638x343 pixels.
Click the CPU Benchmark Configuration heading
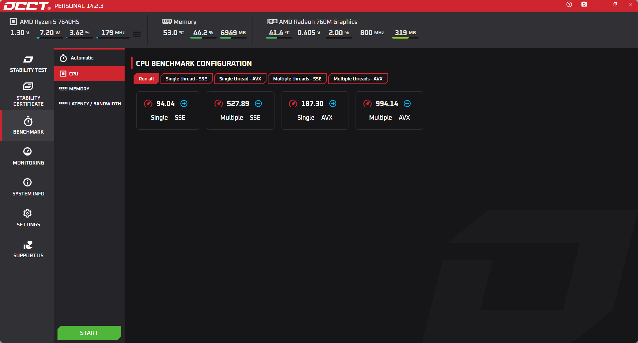(x=194, y=63)
